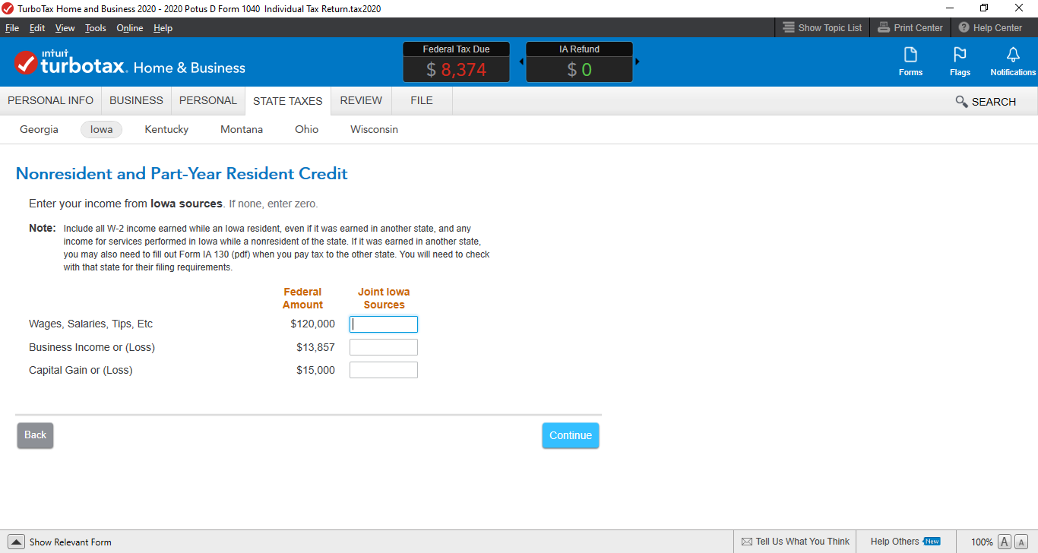Click Nonresident and Part-Year Resident Credit heading

coord(182,173)
